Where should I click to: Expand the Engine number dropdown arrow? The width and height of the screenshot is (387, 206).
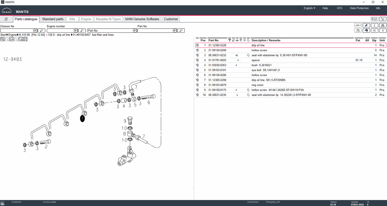pyautogui.click(x=76, y=30)
